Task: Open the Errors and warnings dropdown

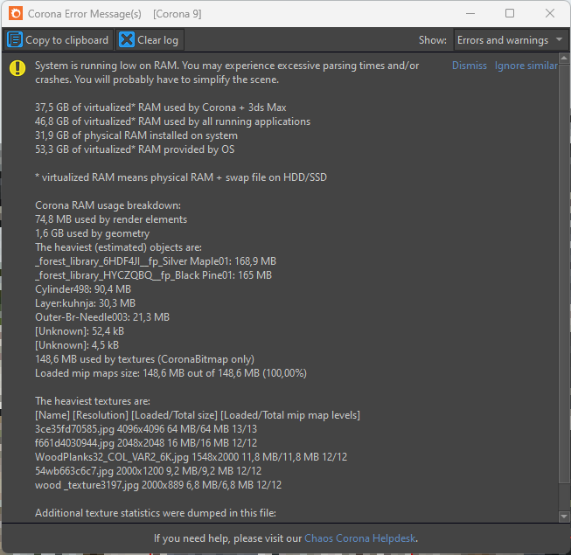Action: (511, 40)
